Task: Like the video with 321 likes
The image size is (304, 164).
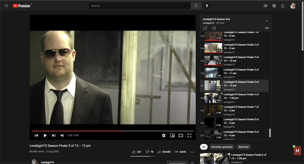Action: click(x=137, y=152)
